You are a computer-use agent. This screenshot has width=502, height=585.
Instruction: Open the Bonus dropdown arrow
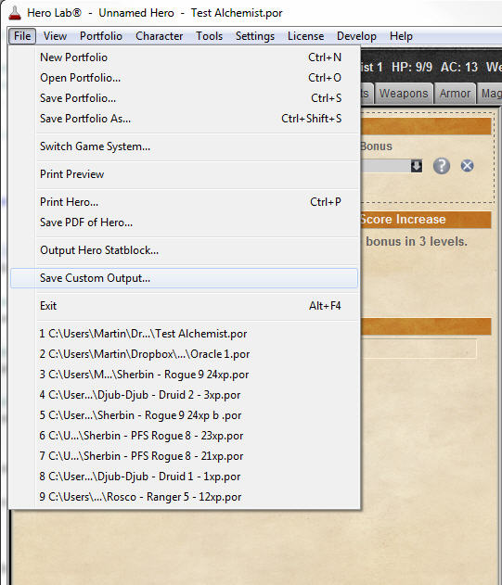(x=417, y=166)
